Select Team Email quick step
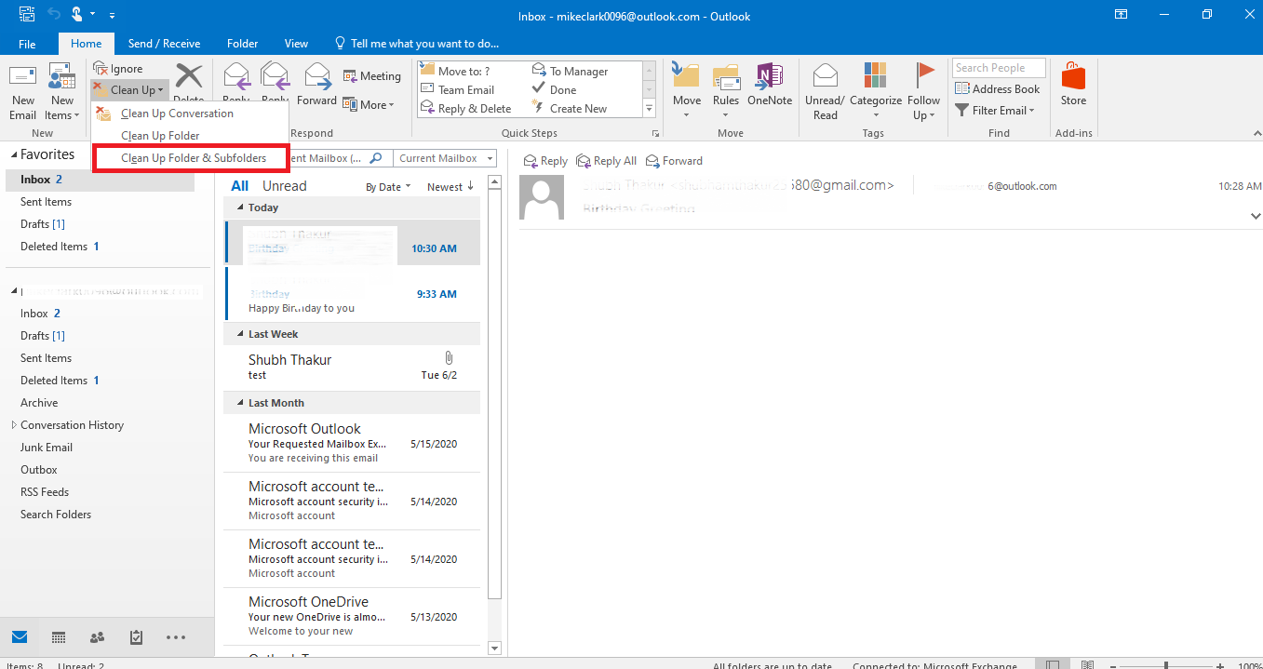 [458, 89]
